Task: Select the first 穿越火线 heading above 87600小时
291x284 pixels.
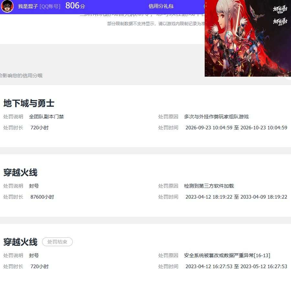Action: tap(20, 172)
